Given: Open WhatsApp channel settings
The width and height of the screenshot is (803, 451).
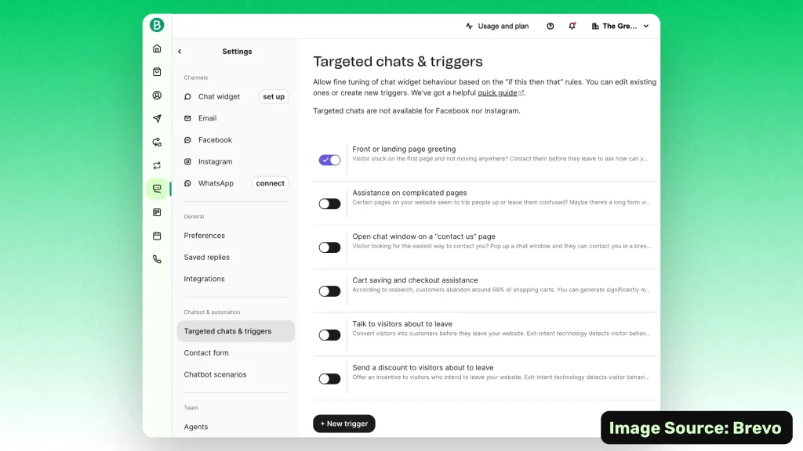Looking at the screenshot, I should coord(216,183).
